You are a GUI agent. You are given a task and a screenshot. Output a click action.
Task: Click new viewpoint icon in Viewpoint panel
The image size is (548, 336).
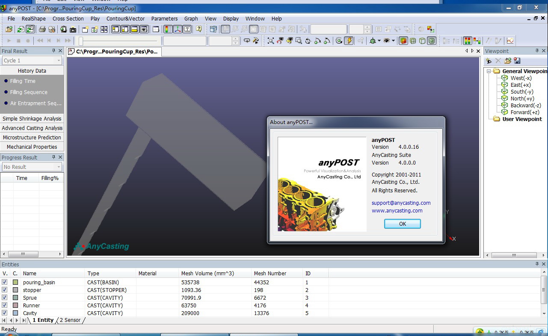[x=489, y=61]
